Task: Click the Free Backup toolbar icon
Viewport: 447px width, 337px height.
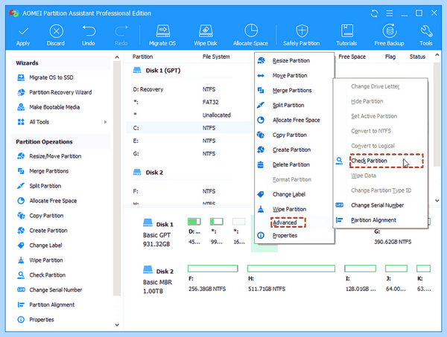Action: click(x=390, y=31)
